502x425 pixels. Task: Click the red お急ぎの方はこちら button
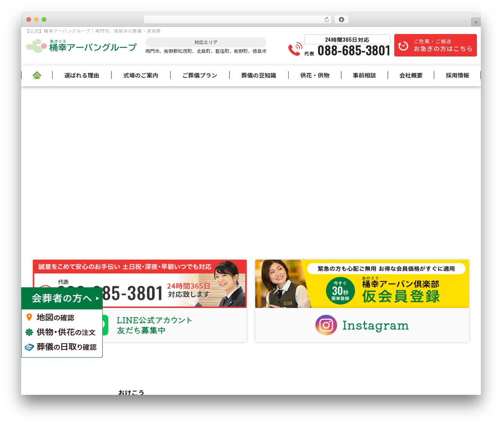tap(435, 45)
